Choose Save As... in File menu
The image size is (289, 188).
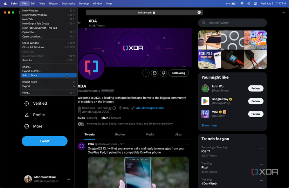(x=48, y=61)
